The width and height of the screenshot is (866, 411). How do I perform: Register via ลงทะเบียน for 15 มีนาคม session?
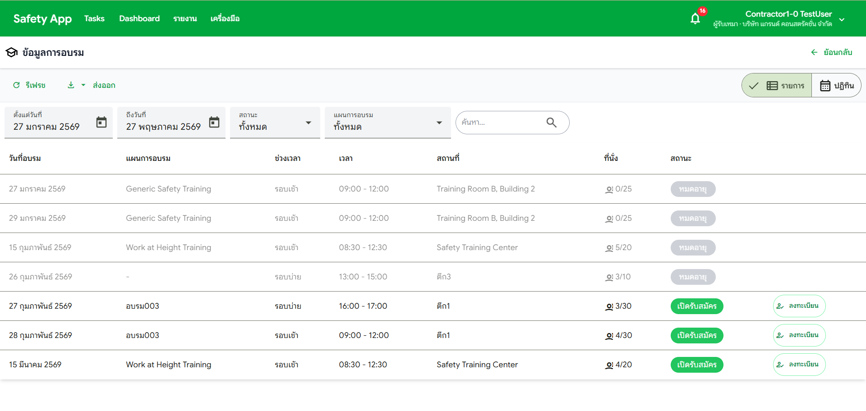[799, 365]
